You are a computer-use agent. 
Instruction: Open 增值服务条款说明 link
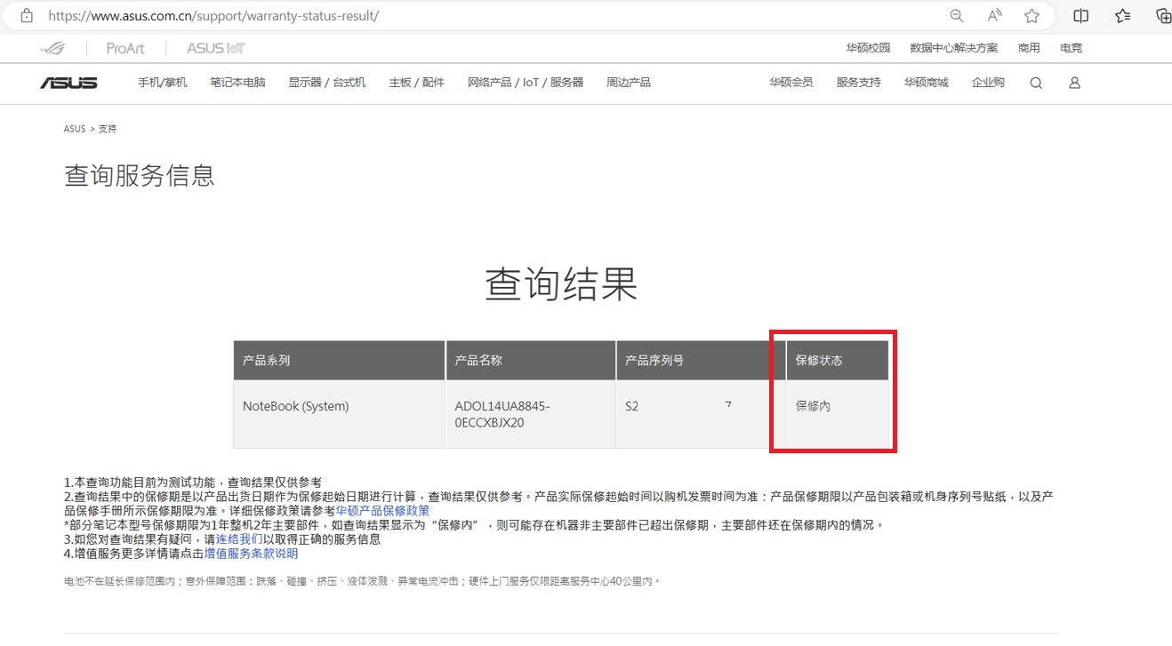pyautogui.click(x=251, y=554)
